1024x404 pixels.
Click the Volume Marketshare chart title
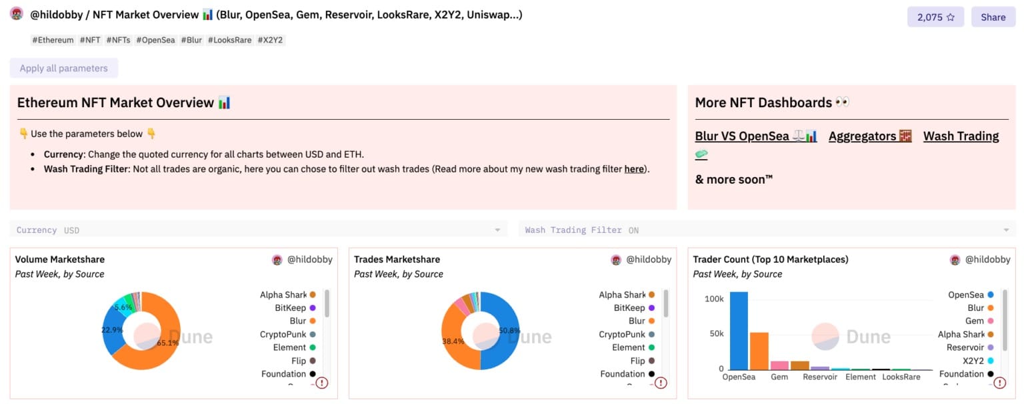pos(60,260)
